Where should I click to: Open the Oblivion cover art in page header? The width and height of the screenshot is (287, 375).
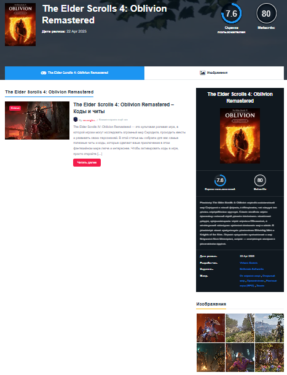pyautogui.click(x=20, y=25)
